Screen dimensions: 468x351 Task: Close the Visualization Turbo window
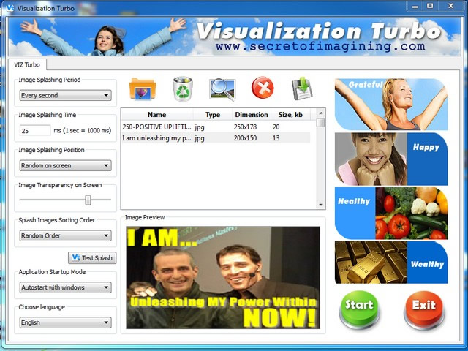[x=451, y=7]
